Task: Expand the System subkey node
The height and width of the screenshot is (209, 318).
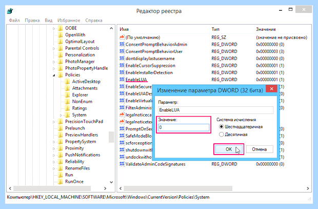Action: (x=61, y=115)
